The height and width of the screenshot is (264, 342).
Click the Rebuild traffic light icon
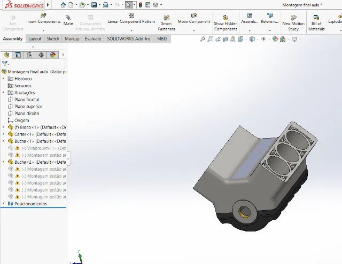click(140, 5)
